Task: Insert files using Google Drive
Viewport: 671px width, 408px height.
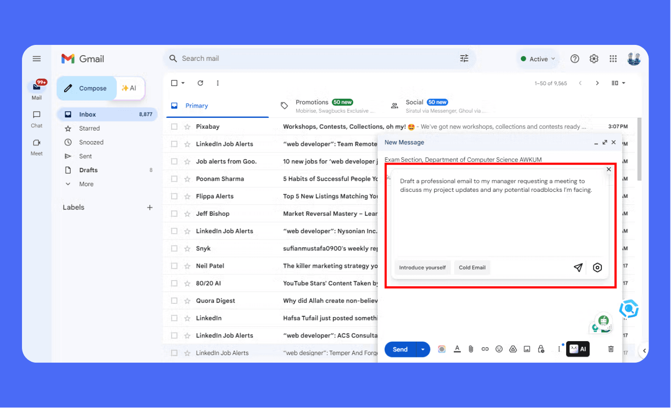Action: pos(513,349)
